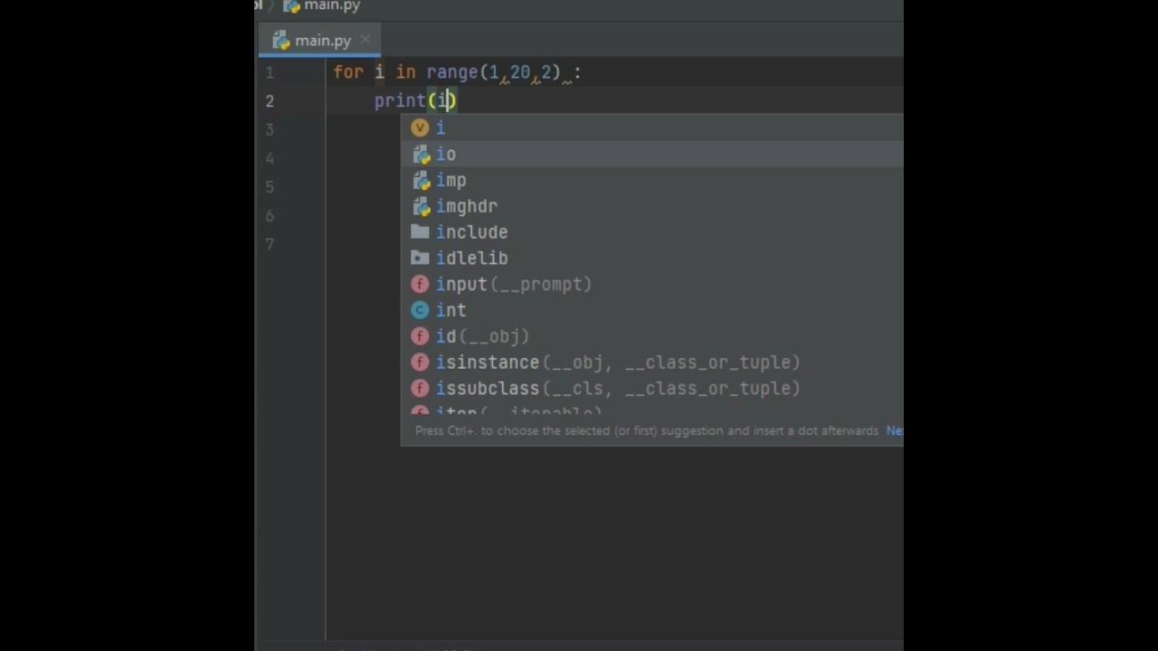Choose the 'io' module suggestion

pyautogui.click(x=651, y=155)
